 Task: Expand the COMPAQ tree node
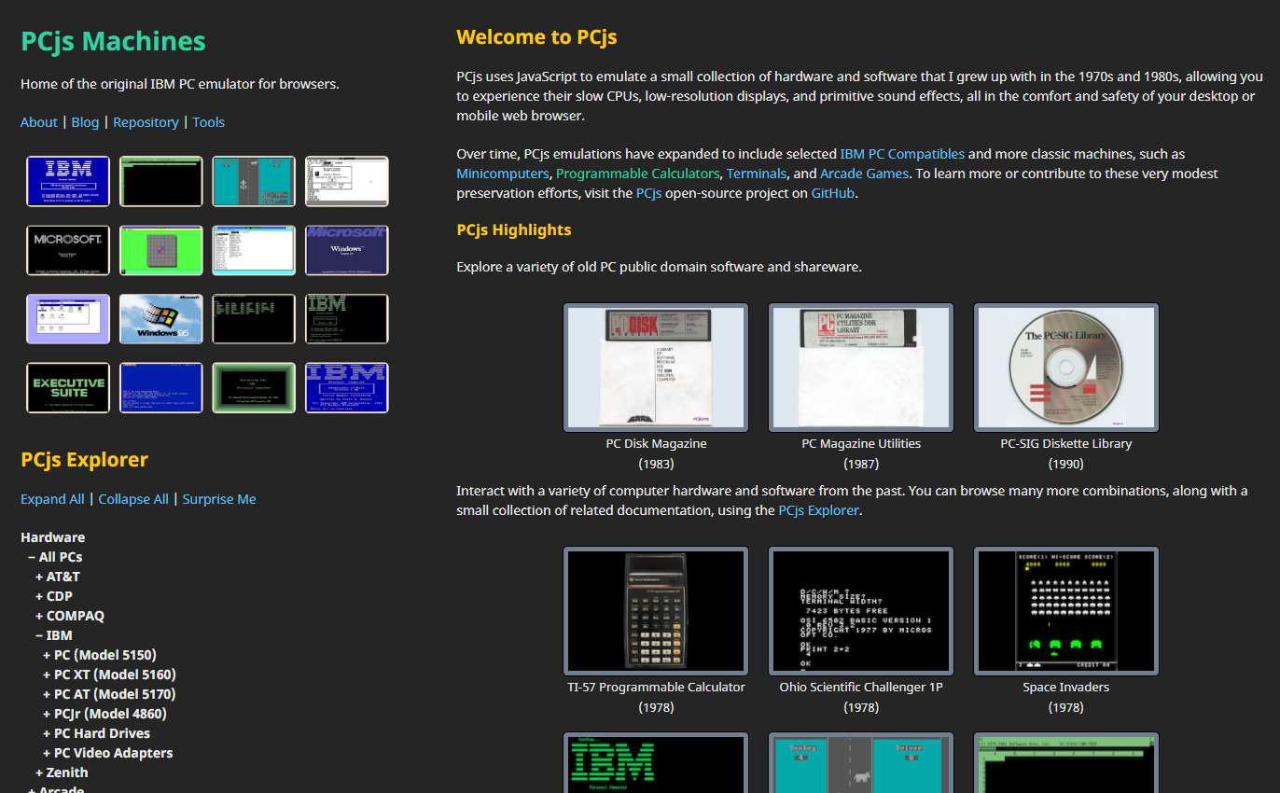point(70,616)
